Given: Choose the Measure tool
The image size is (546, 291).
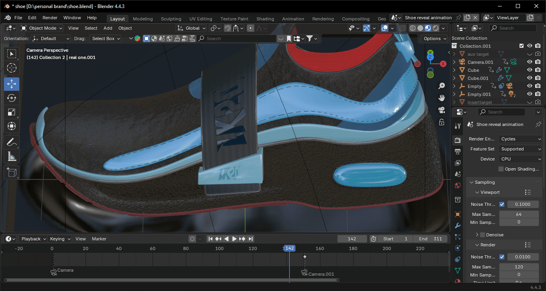Looking at the screenshot, I should click(12, 156).
